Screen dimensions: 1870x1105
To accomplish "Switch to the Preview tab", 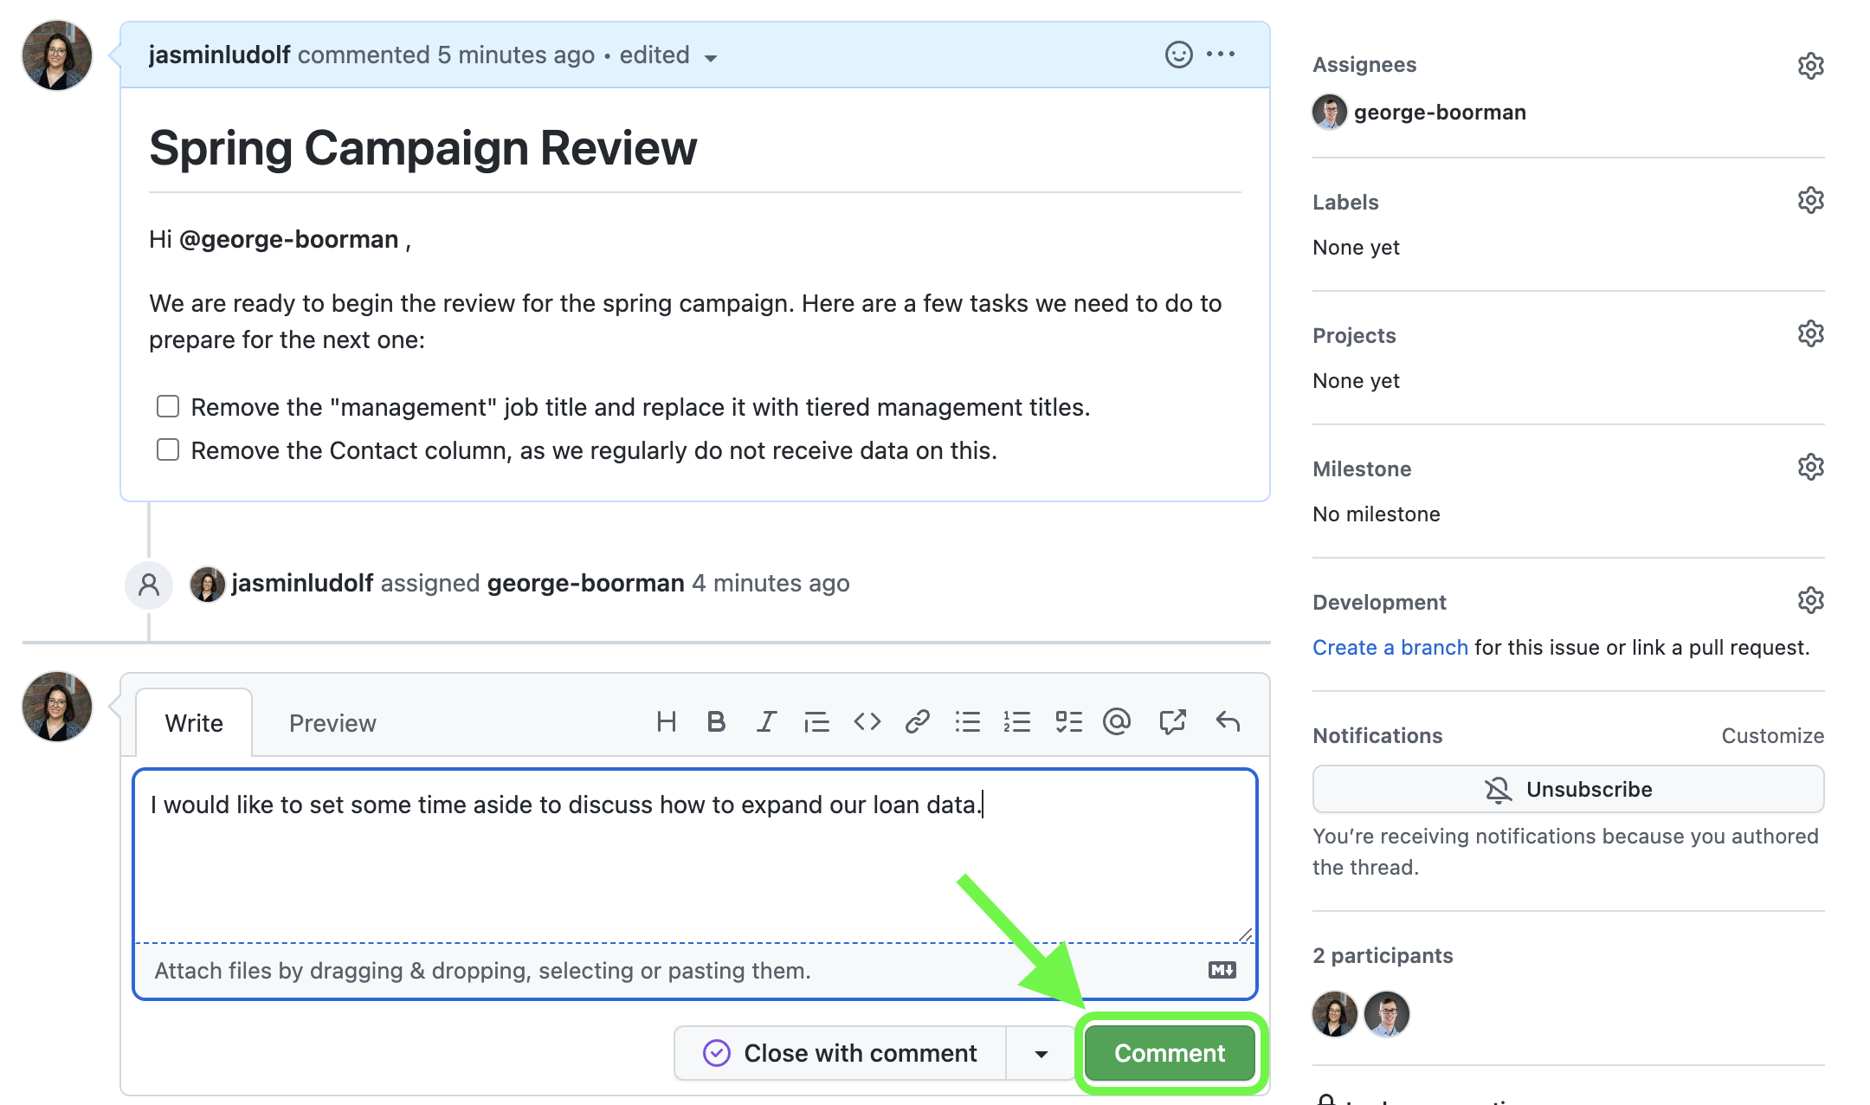I will pyautogui.click(x=332, y=723).
